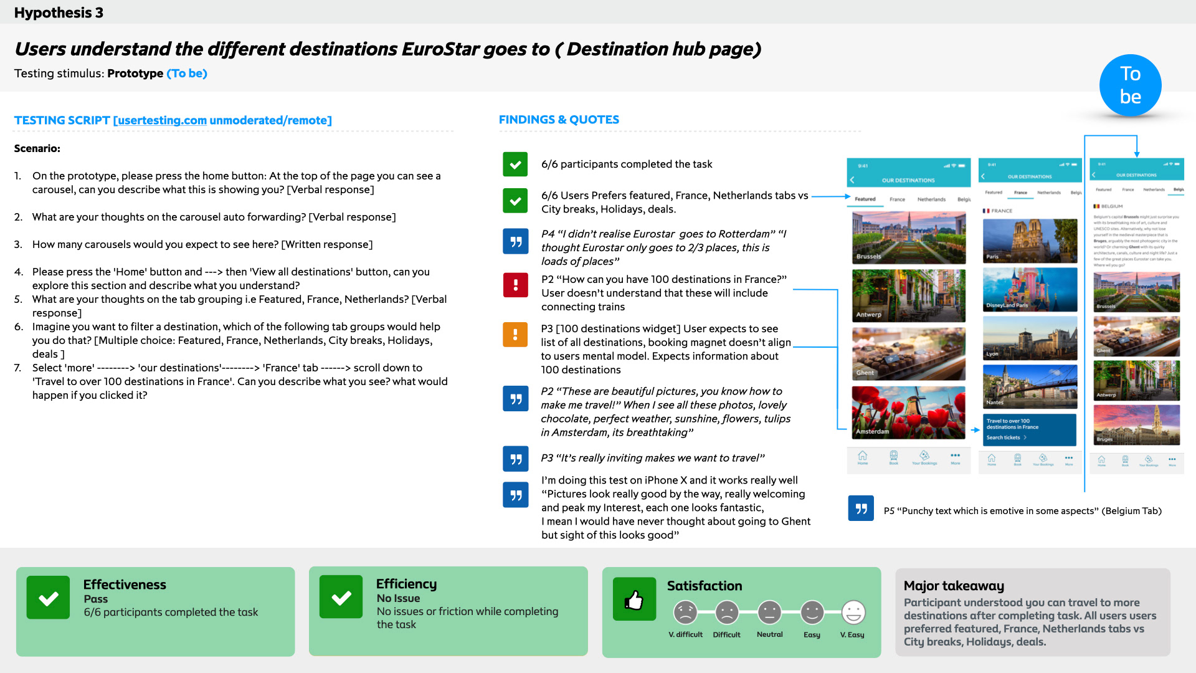The image size is (1196, 673).
Task: Click Effectiveness green checkmark box
Action: pyautogui.click(x=48, y=598)
